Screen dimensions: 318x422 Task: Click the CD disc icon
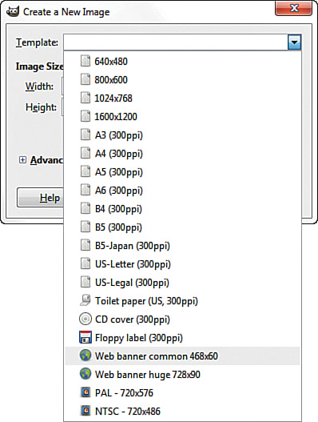pos(85,319)
